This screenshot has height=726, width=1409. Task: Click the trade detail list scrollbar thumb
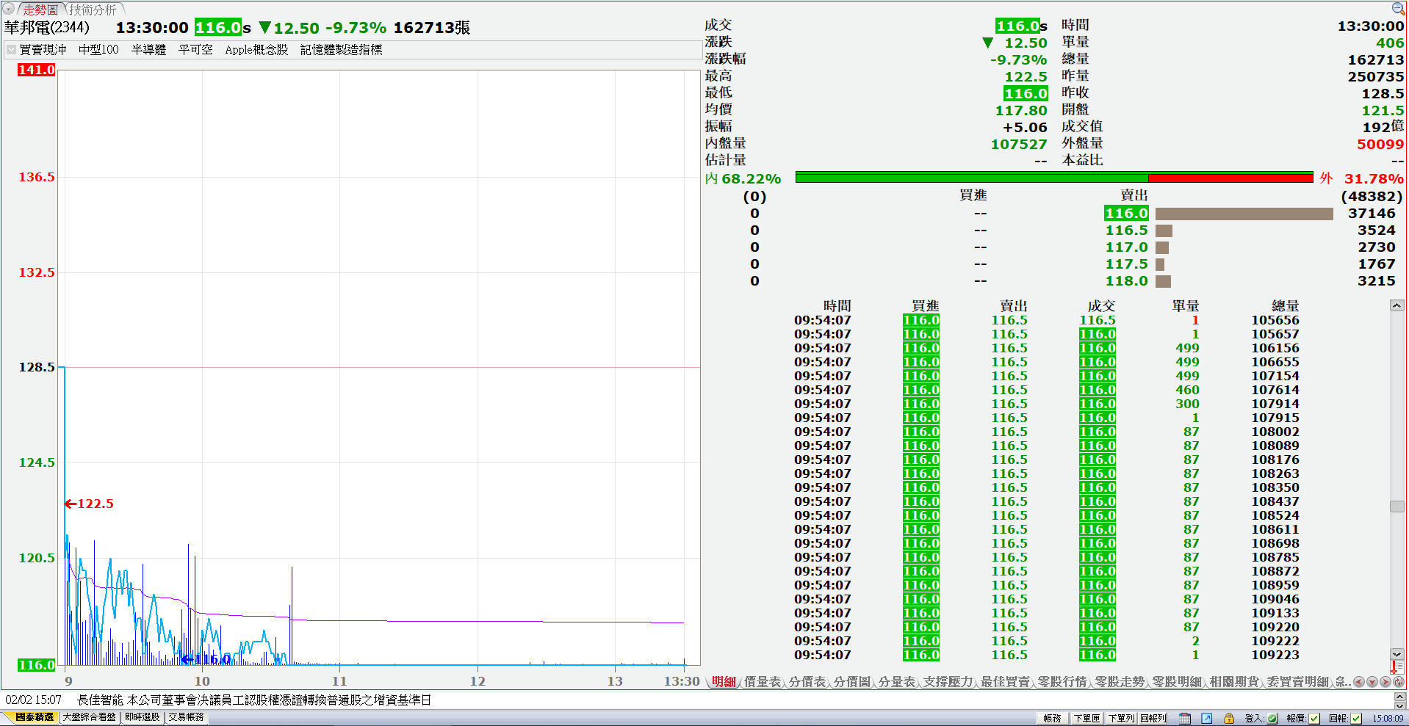1397,507
